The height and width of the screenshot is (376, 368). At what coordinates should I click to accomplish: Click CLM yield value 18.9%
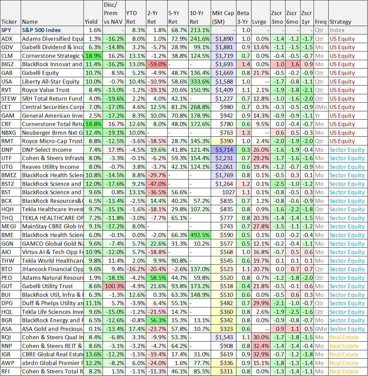coord(93,56)
